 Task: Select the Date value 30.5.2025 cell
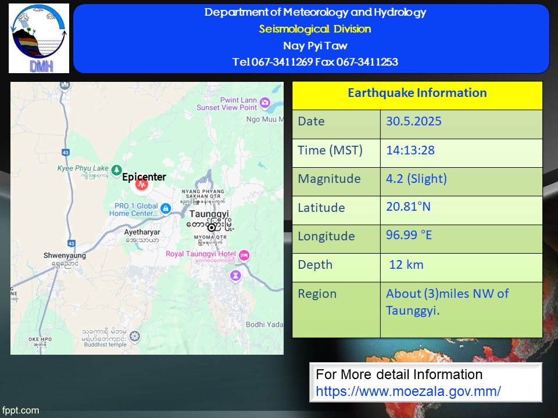[x=414, y=121]
